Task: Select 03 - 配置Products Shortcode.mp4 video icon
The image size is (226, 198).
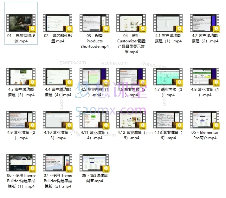Action: point(94,23)
